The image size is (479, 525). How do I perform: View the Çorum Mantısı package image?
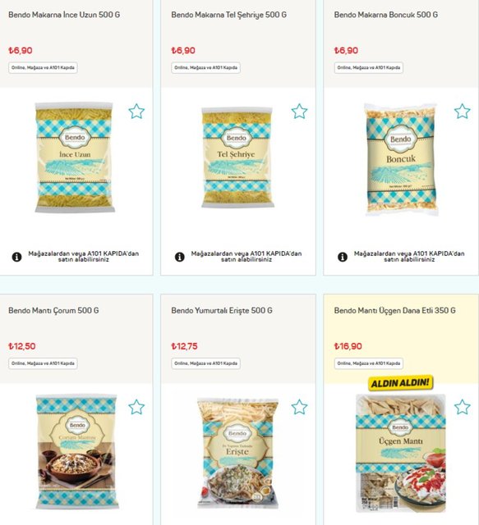tap(76, 452)
